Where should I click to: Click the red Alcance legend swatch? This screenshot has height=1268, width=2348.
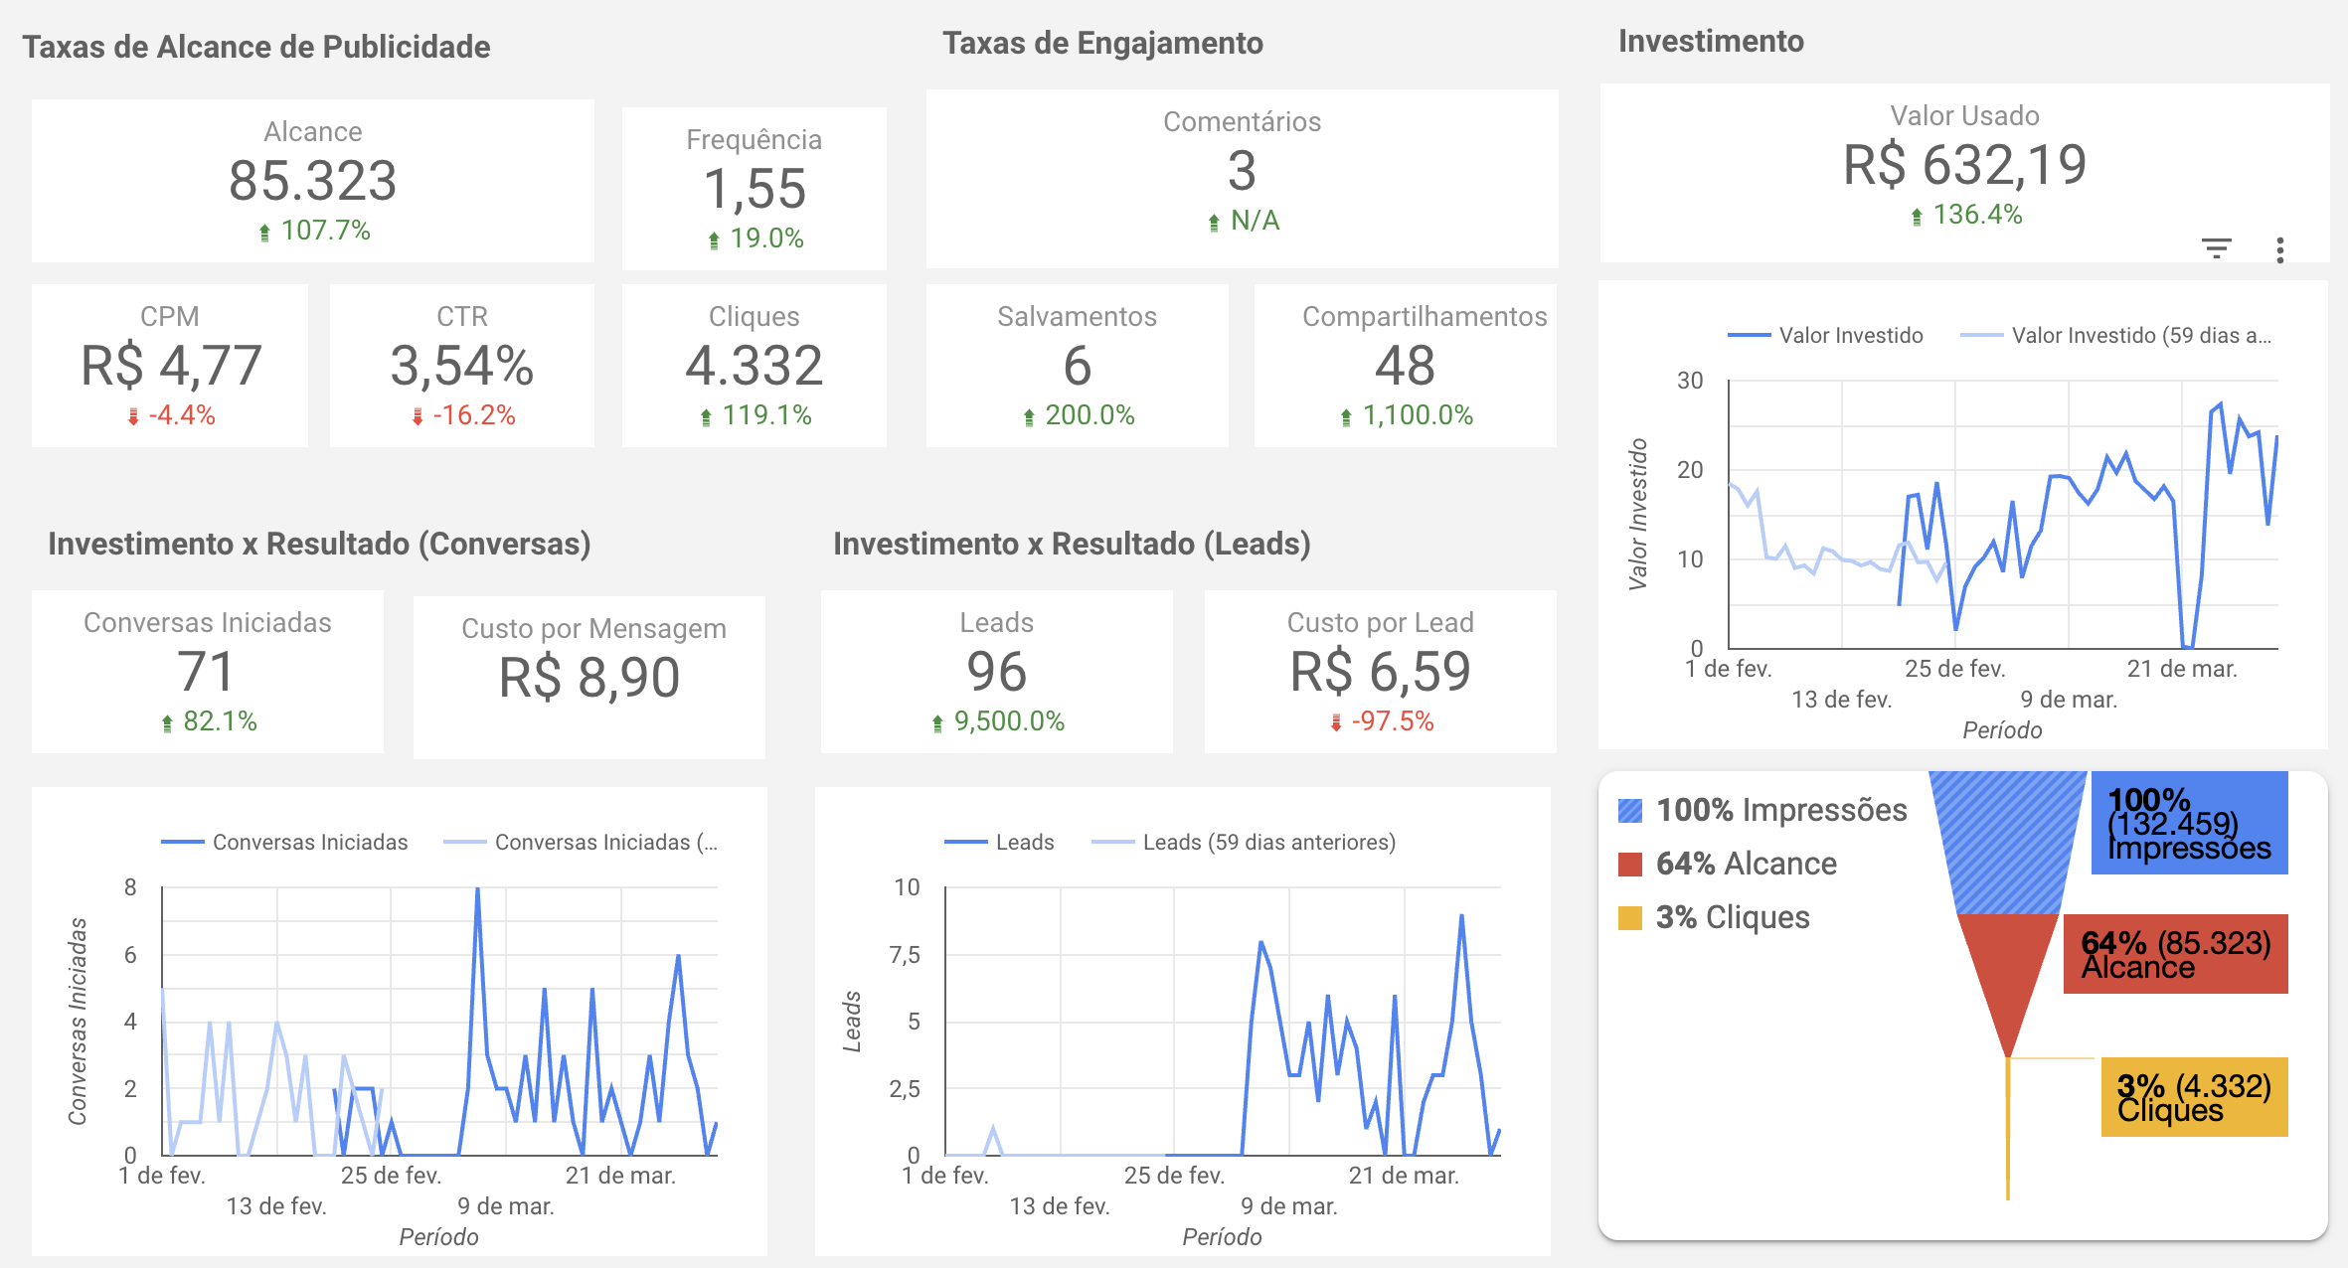pyautogui.click(x=1630, y=865)
